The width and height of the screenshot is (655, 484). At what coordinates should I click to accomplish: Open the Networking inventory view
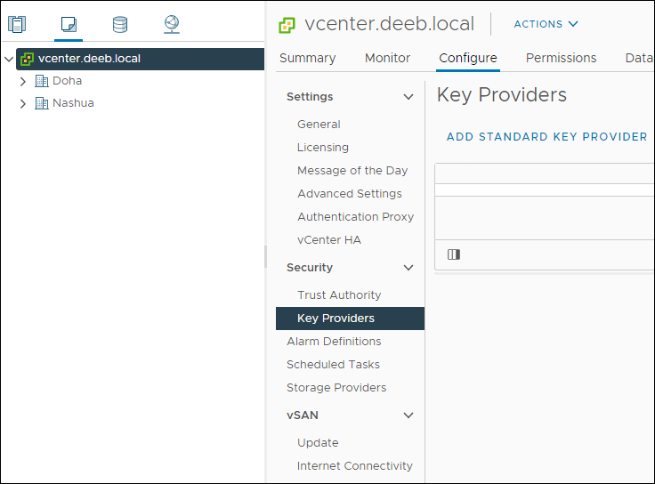coord(172,24)
